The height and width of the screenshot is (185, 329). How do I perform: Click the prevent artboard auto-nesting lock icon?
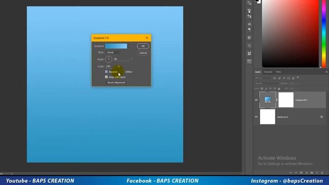pos(275,88)
